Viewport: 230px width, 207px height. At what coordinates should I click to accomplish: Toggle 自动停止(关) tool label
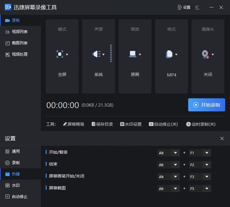coord(166,124)
